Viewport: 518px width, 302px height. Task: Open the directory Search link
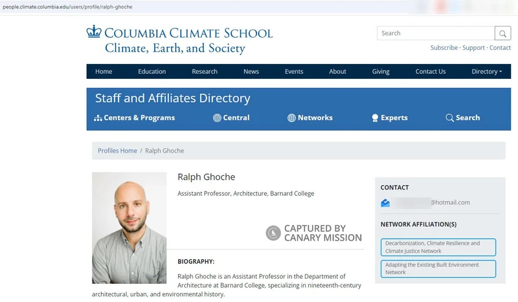(x=467, y=118)
